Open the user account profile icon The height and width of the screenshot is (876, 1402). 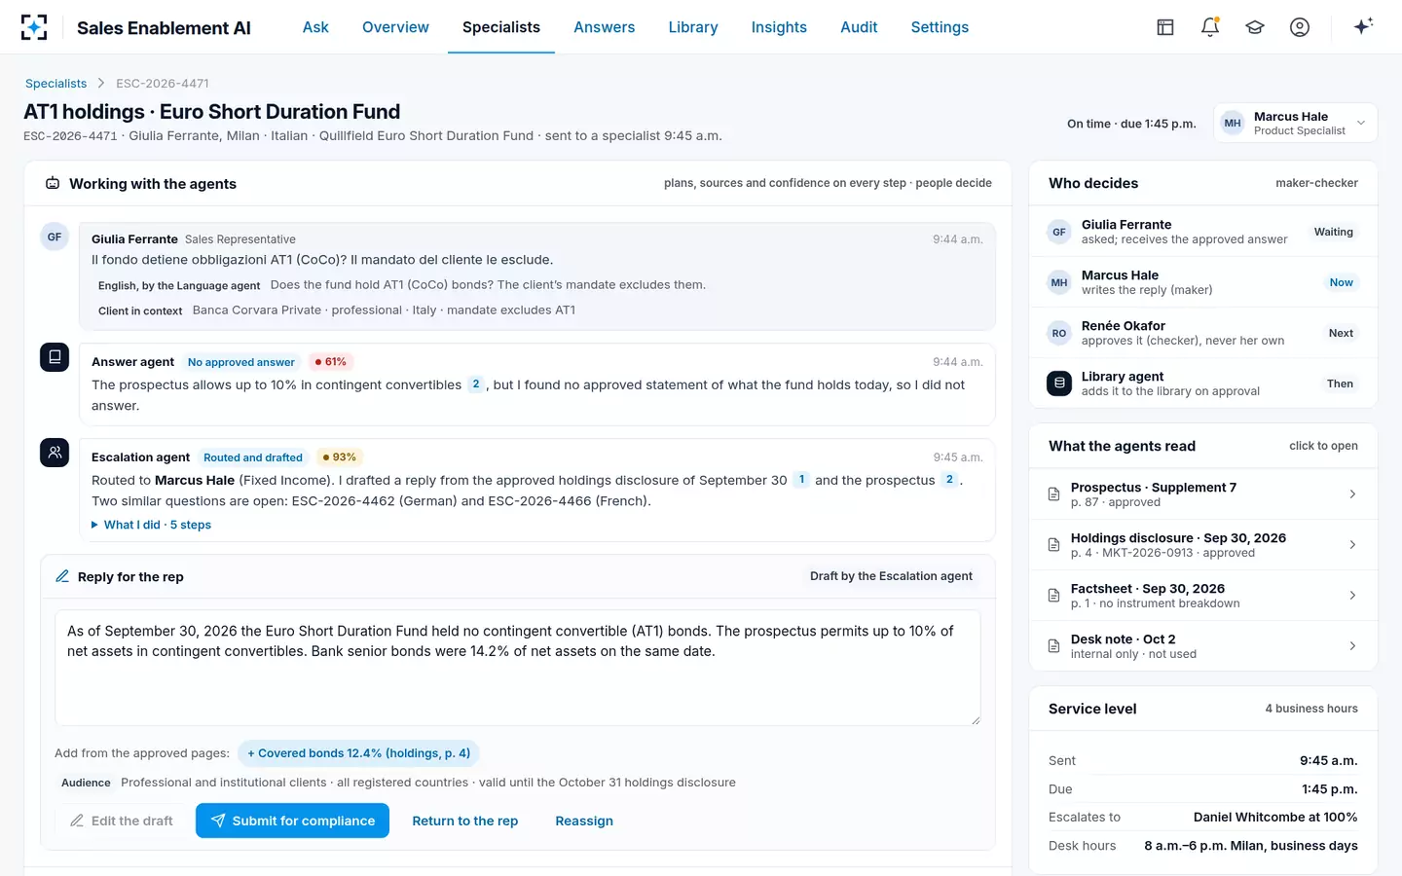click(x=1300, y=27)
